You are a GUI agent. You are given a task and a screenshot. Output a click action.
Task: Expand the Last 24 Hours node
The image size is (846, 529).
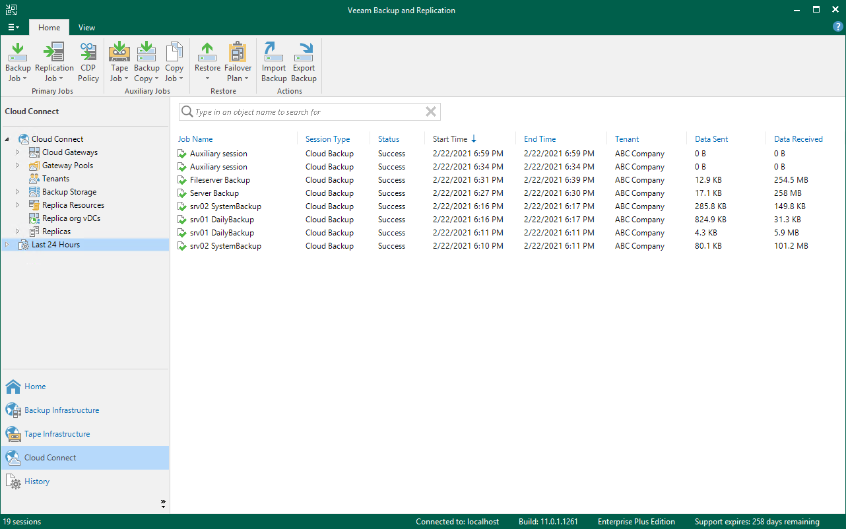point(7,245)
